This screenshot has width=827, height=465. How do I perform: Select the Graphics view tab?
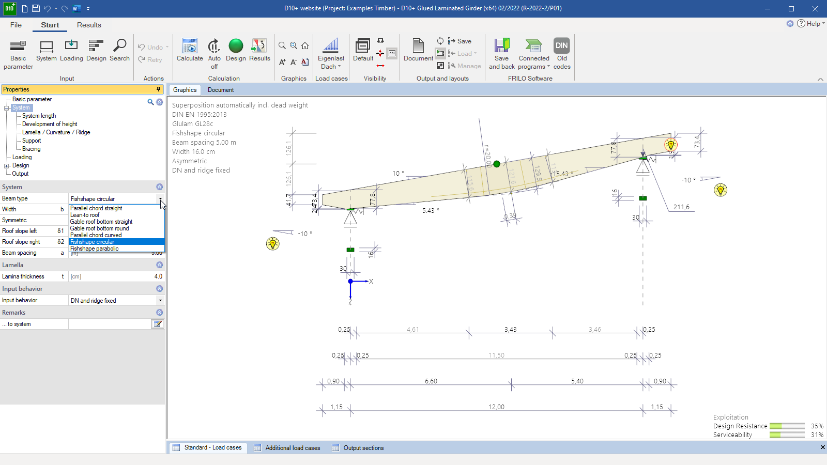point(185,90)
